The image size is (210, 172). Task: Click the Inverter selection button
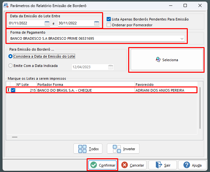123,149
